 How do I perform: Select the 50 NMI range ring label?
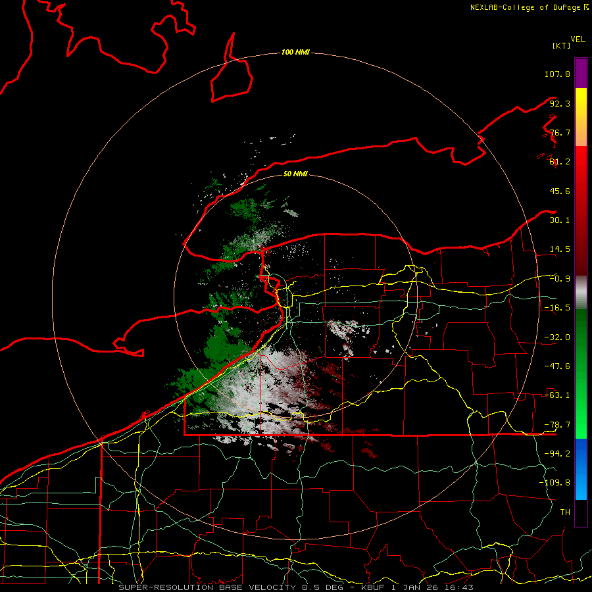295,174
